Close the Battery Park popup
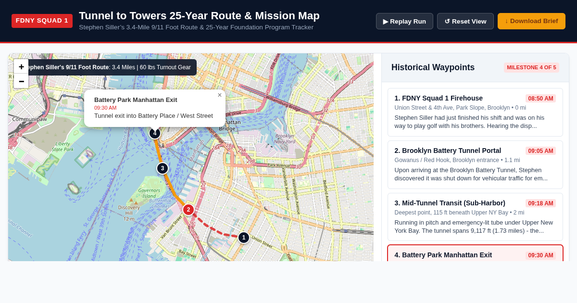The image size is (577, 303). click(x=220, y=95)
